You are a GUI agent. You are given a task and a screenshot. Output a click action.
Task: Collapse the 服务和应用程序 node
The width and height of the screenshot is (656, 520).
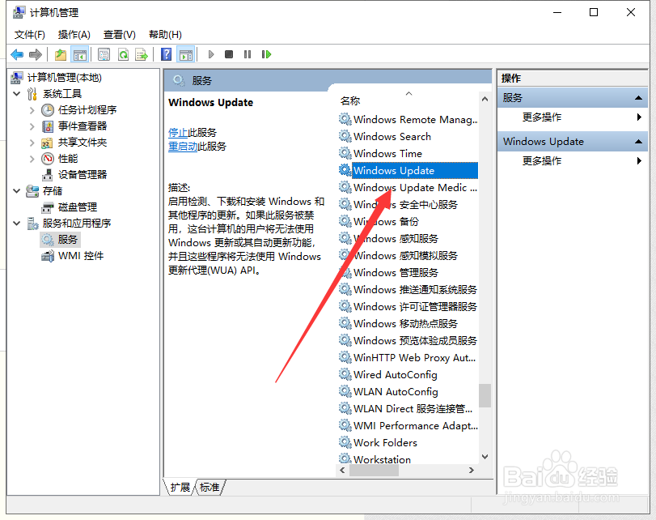click(x=17, y=224)
